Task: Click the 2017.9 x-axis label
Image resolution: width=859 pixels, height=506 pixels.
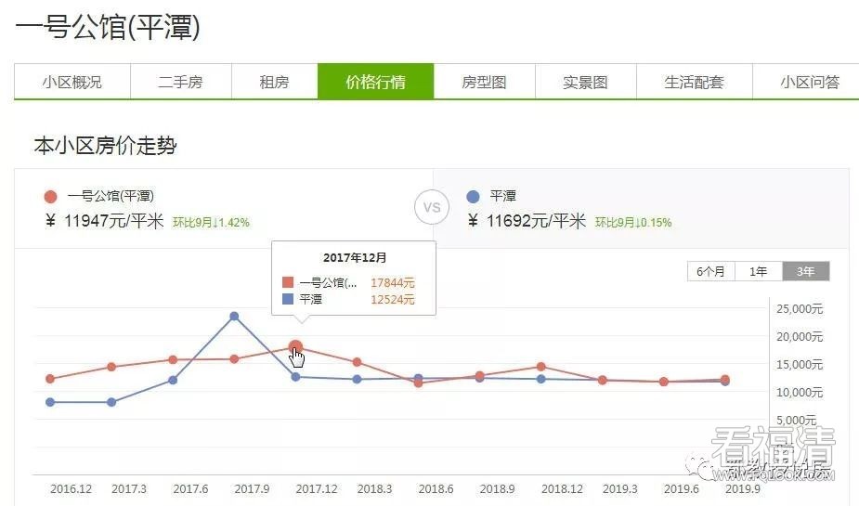Action: [x=252, y=489]
